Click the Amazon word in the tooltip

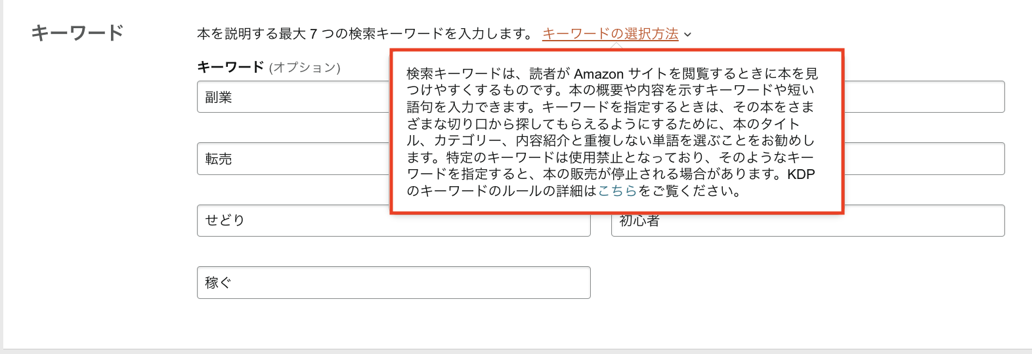(x=599, y=74)
